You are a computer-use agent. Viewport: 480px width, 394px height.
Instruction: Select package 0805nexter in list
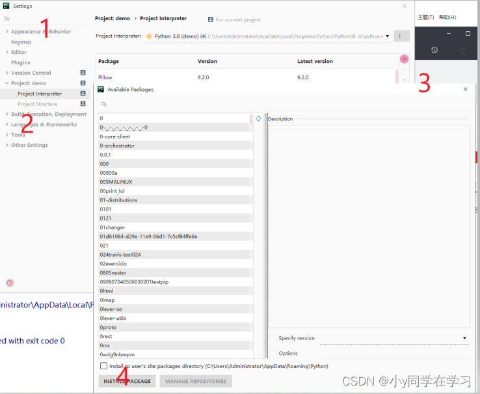tap(176, 272)
